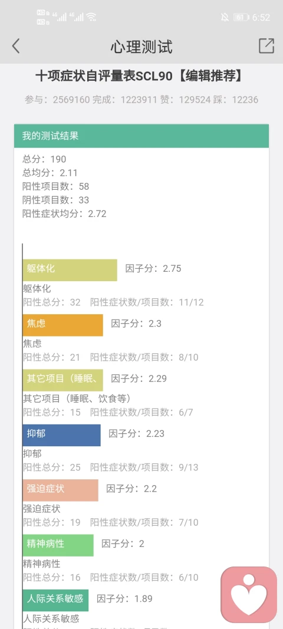Tap the 心理测试 page title
283x629 pixels.
pos(141,47)
